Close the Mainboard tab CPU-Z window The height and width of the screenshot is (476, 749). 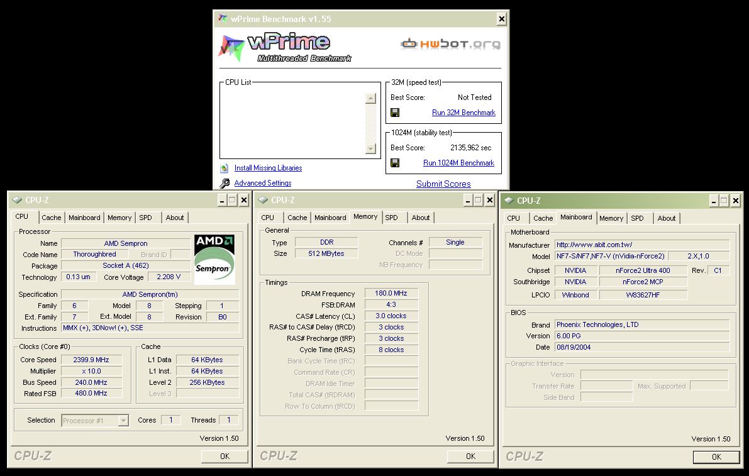point(736,201)
